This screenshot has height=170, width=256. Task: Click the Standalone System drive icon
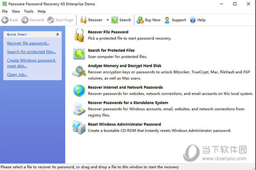coord(79,109)
